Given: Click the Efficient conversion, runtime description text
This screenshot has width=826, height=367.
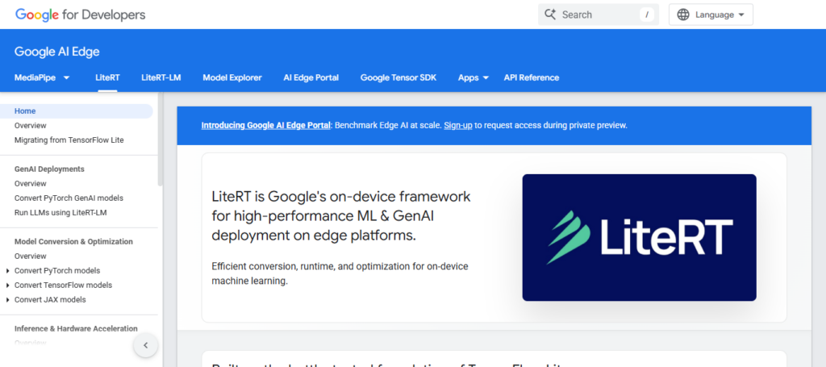Looking at the screenshot, I should (340, 273).
